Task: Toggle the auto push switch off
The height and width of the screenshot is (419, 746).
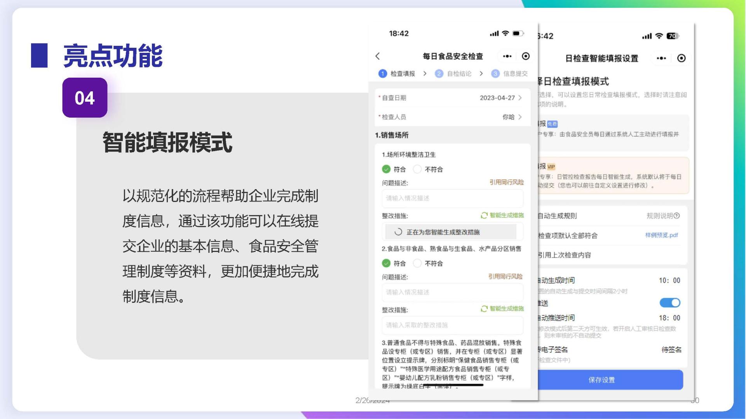Action: (670, 303)
